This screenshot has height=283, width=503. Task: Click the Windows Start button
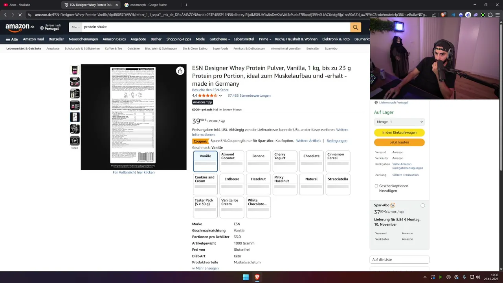(246, 277)
